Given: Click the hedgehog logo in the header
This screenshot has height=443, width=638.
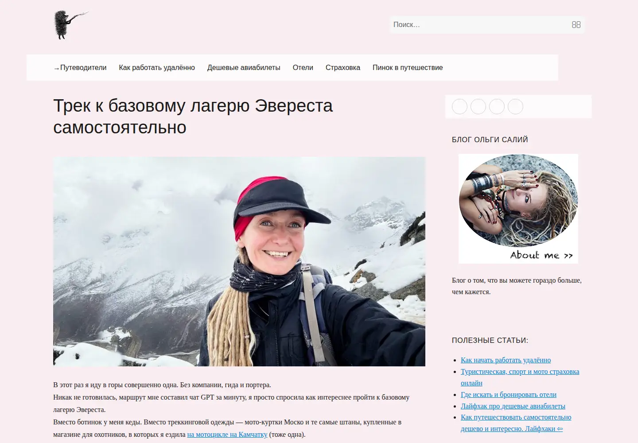Looking at the screenshot, I should pyautogui.click(x=71, y=25).
